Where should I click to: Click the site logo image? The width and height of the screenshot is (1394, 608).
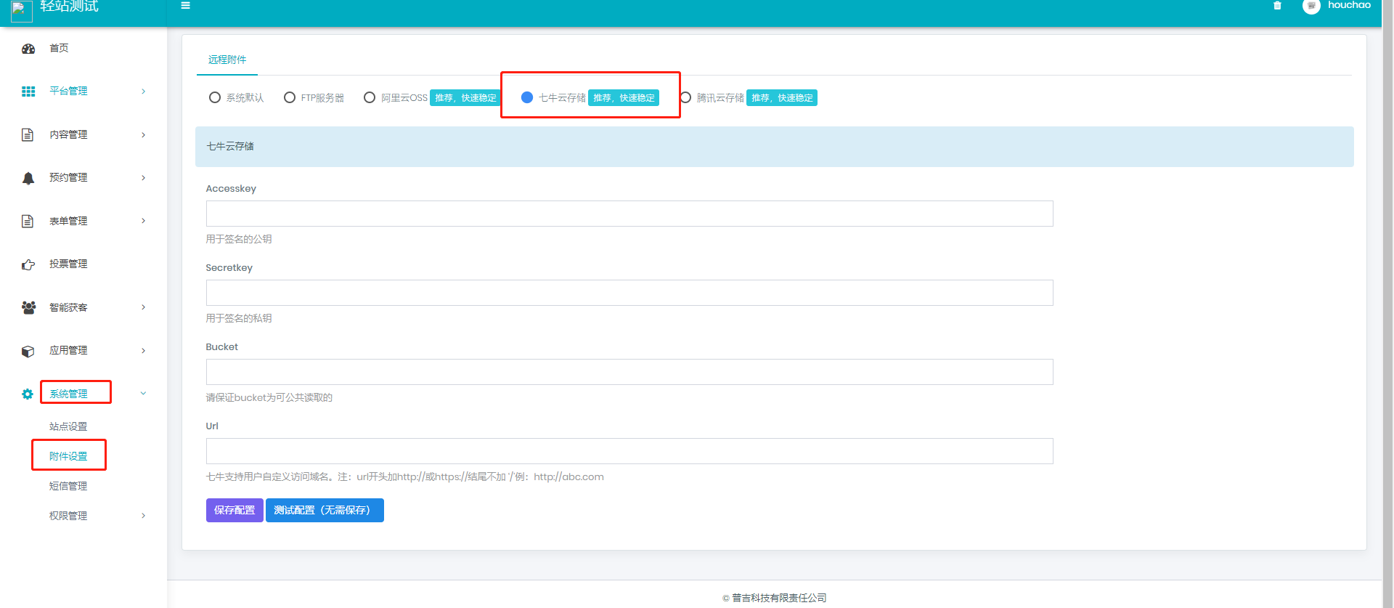[x=22, y=10]
